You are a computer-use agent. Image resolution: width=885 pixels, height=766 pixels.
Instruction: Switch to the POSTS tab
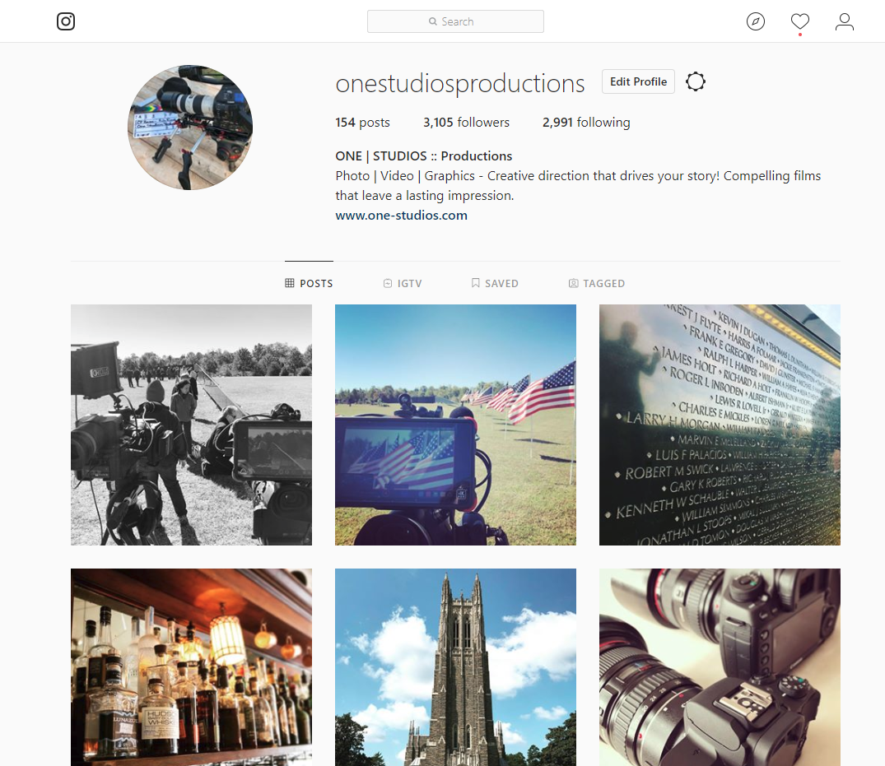[x=309, y=283]
